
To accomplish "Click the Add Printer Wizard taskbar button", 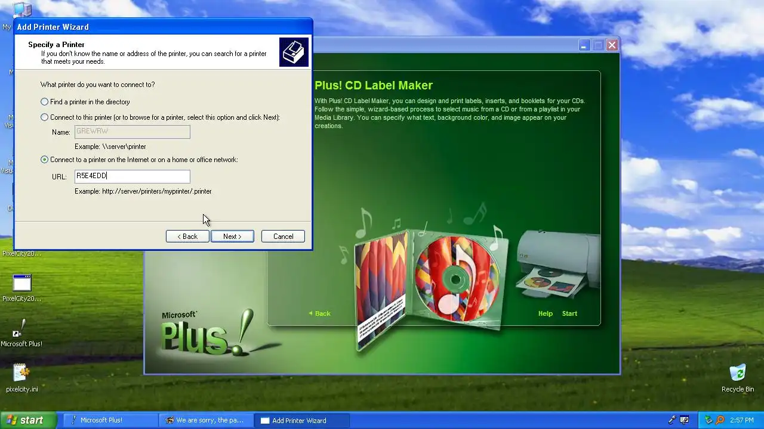I will click(301, 420).
